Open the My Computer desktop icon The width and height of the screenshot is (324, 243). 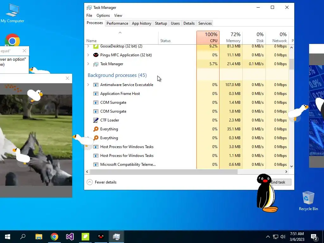tap(12, 13)
